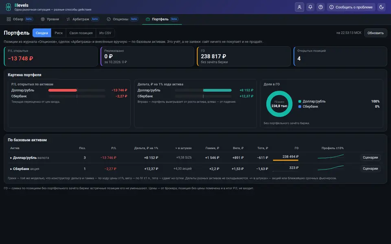Click the Обзор grid icon
This screenshot has width=391, height=244.
9,19
